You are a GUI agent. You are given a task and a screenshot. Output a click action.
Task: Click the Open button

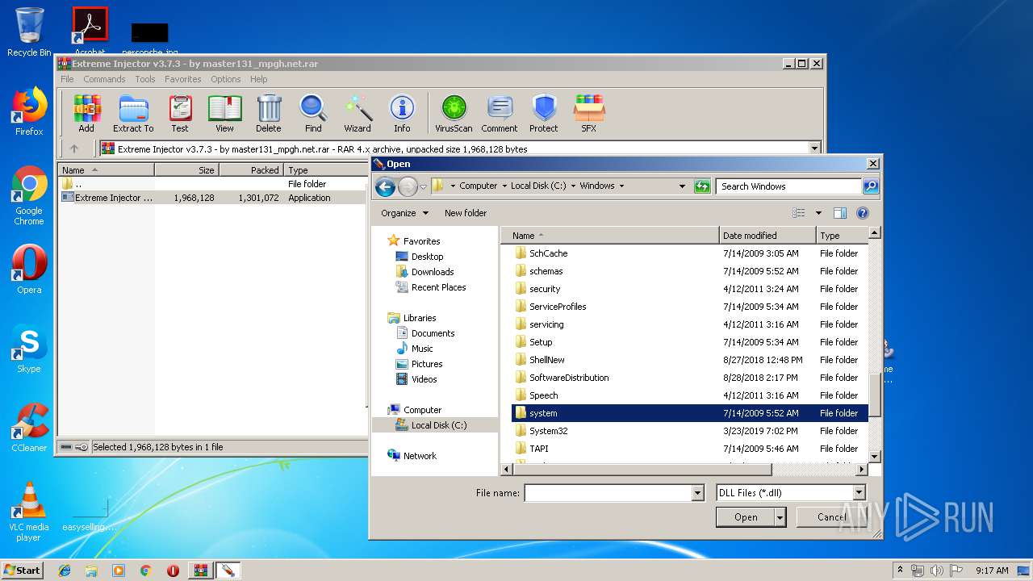(x=746, y=517)
